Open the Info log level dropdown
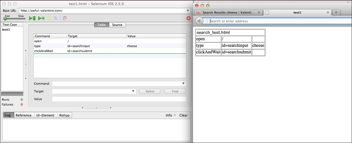The width and height of the screenshot is (352, 143). point(171,115)
